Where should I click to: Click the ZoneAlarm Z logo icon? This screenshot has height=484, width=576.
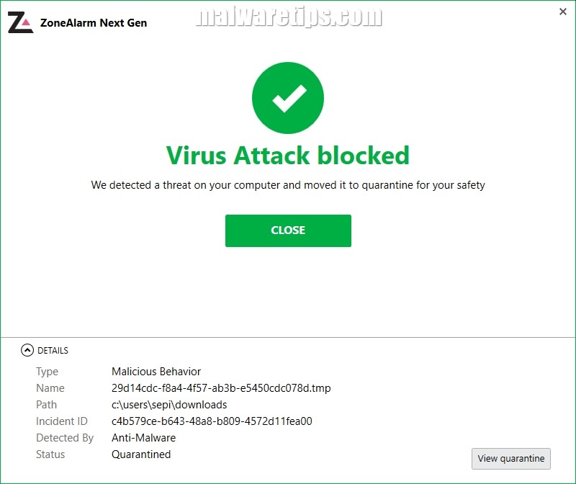(x=20, y=22)
